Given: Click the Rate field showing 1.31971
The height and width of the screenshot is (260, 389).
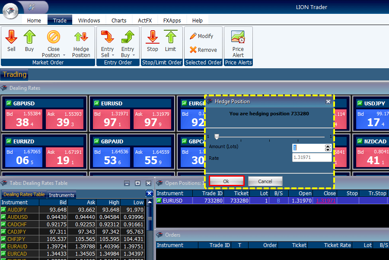Looking at the screenshot, I should (x=312, y=157).
